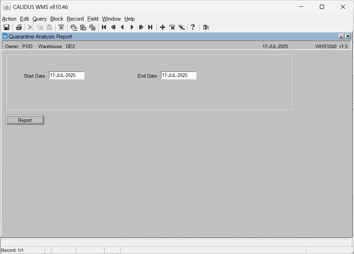Click the Quarantine Analysis Report window icon
Screen dimensions: 354x254
(5, 36)
